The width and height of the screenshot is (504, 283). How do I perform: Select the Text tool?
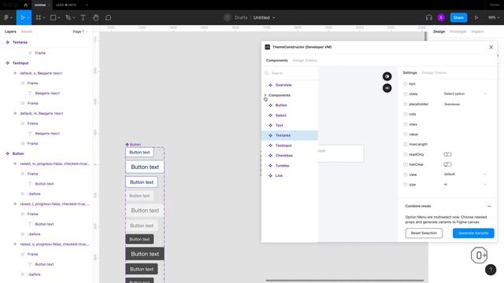click(x=83, y=17)
